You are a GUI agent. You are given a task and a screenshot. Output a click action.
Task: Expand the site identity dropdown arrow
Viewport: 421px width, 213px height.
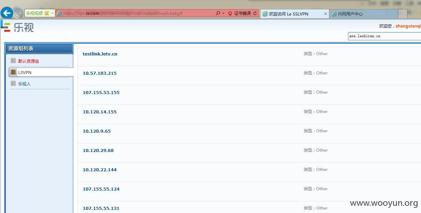[x=52, y=13]
